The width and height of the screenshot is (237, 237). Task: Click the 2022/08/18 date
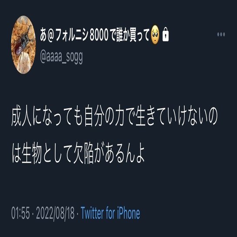[x=55, y=213]
